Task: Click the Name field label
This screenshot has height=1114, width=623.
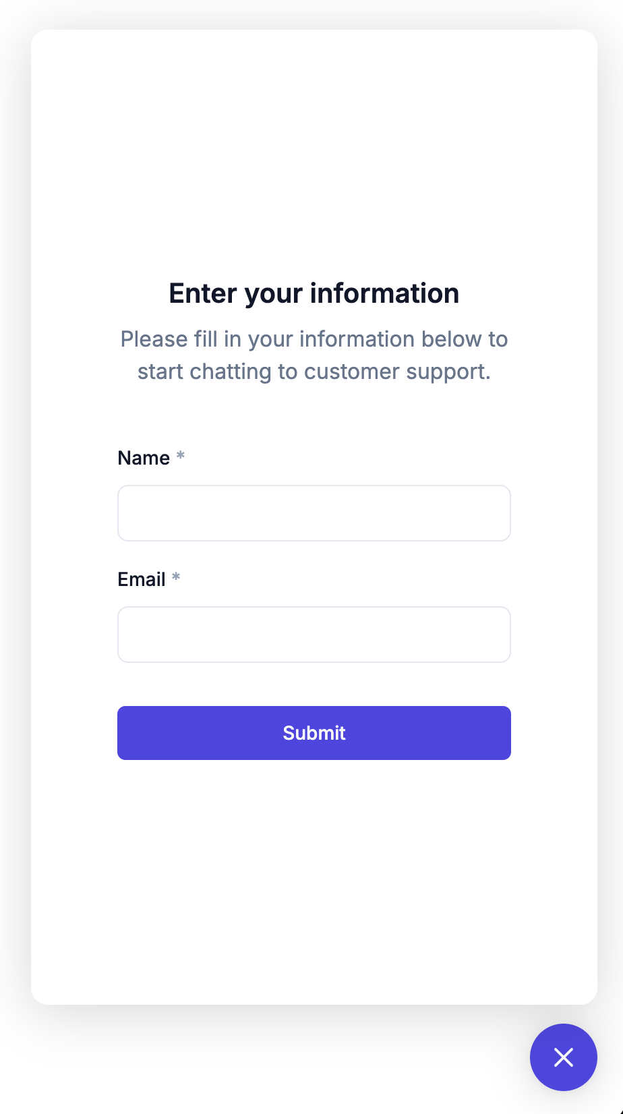Action: click(144, 458)
